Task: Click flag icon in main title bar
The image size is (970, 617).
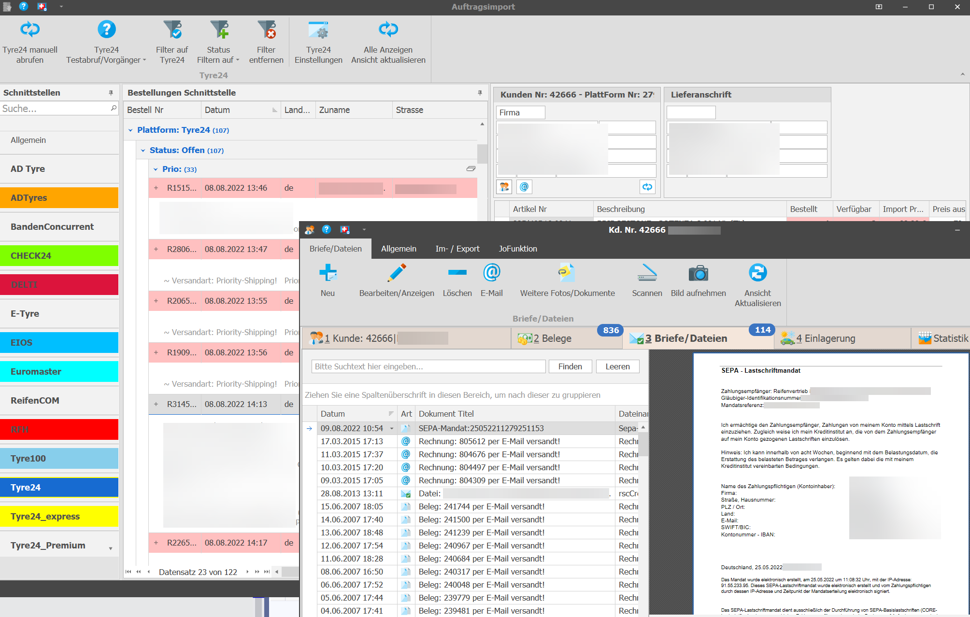Action: [42, 7]
